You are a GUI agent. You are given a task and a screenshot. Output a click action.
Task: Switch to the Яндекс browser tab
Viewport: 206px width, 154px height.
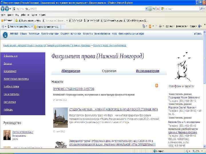click(x=47, y=27)
